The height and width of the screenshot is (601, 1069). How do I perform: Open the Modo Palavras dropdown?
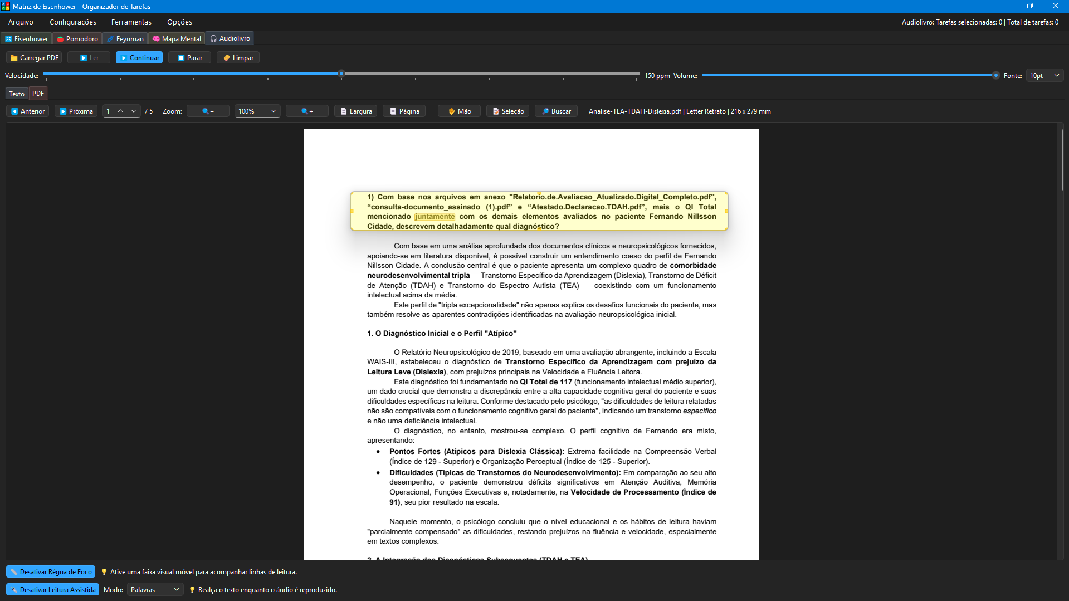click(x=155, y=590)
